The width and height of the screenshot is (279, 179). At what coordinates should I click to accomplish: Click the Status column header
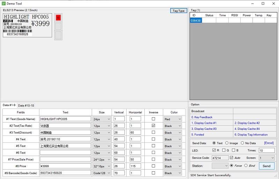(209, 15)
